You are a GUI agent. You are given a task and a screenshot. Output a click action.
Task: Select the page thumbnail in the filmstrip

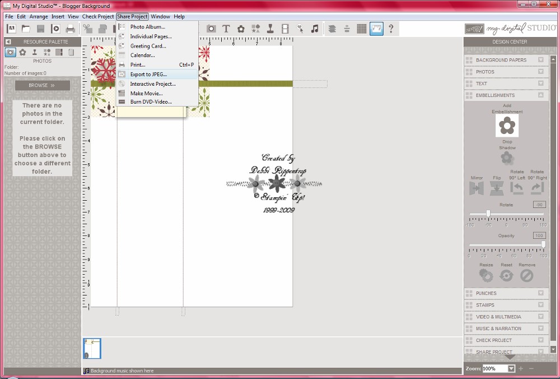point(92,348)
